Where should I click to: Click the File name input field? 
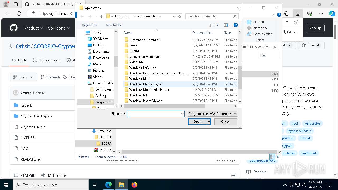154,114
